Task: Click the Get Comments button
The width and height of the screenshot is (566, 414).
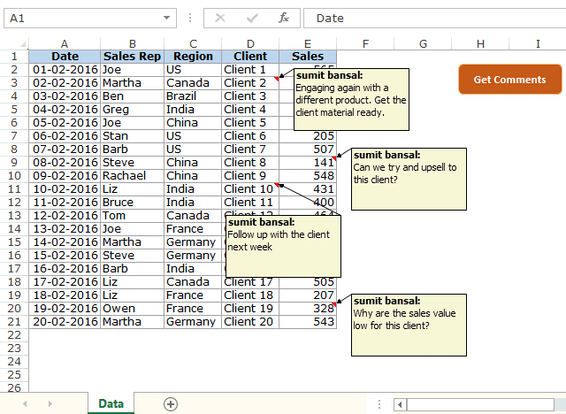Action: point(509,80)
